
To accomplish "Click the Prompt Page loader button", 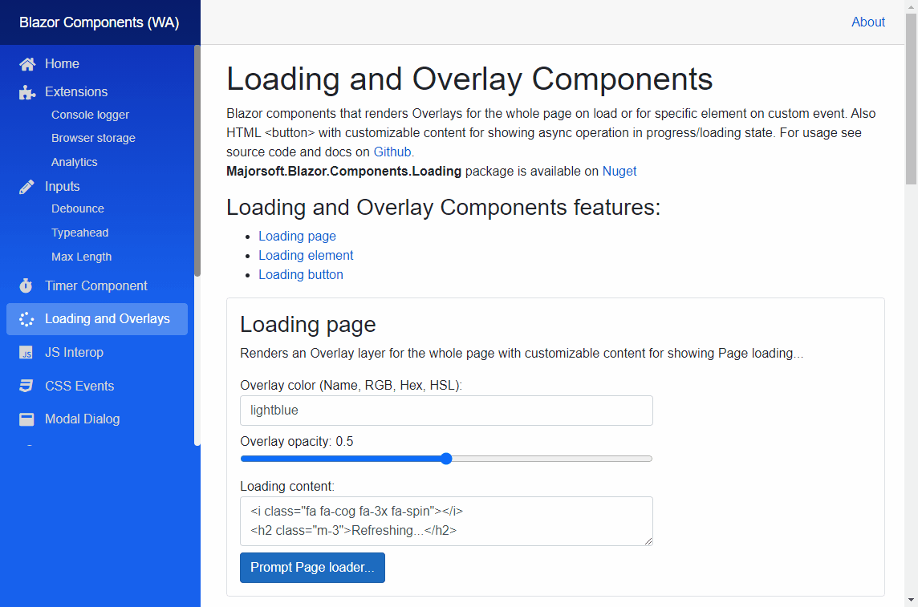I will 312,567.
